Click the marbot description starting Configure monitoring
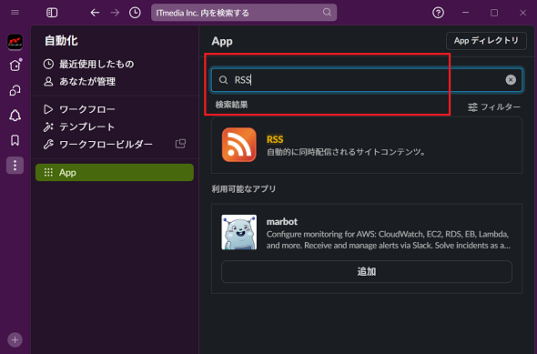 [x=388, y=239]
